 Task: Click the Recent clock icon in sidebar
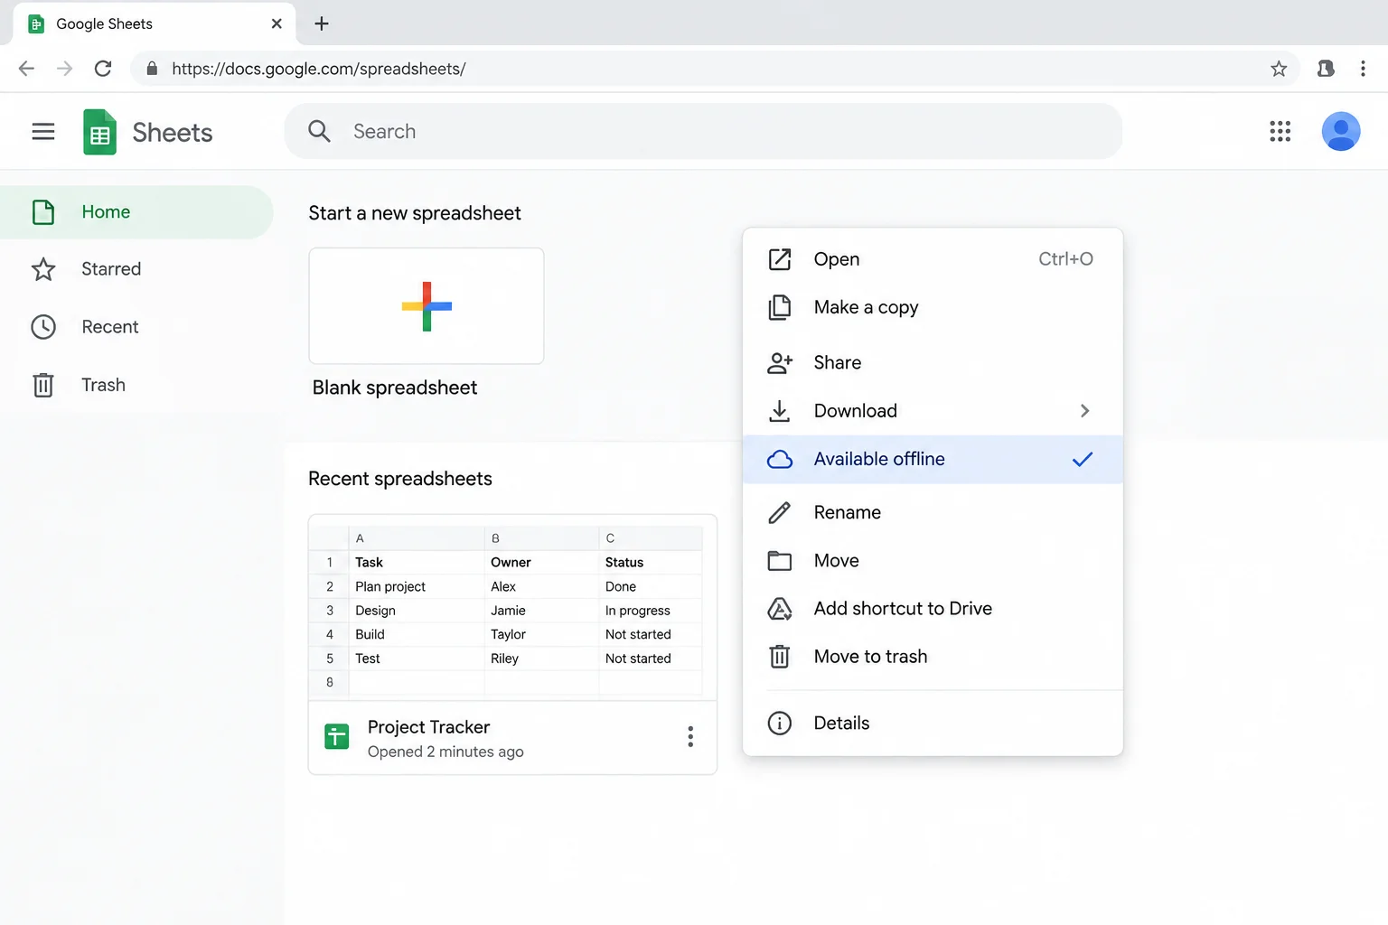43,327
